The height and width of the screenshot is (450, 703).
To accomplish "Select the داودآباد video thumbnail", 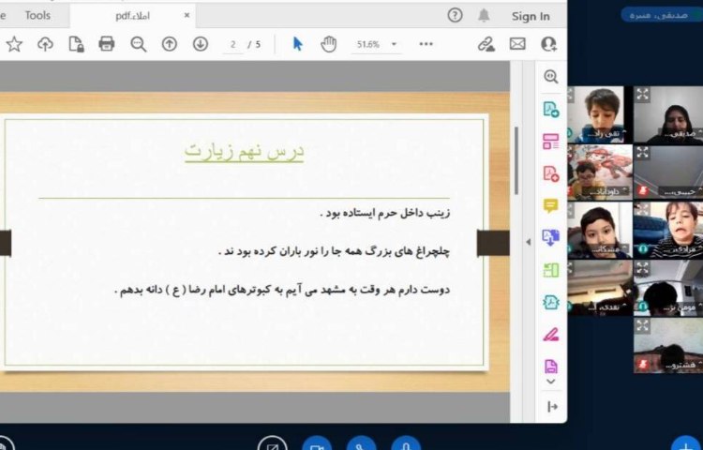I will [x=600, y=172].
